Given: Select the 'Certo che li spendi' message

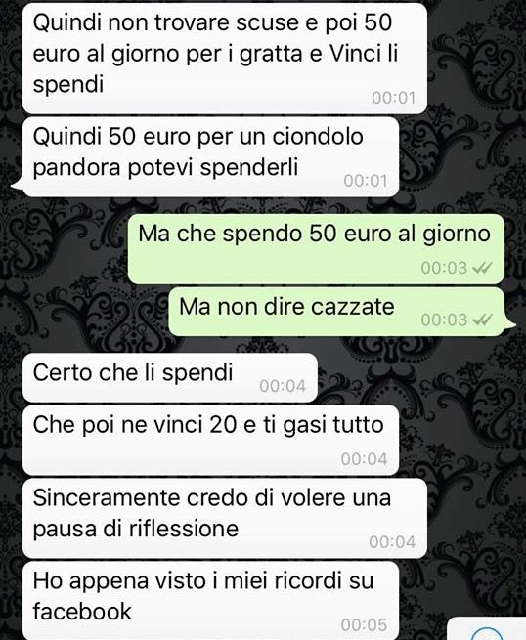Looking at the screenshot, I should click(170, 377).
